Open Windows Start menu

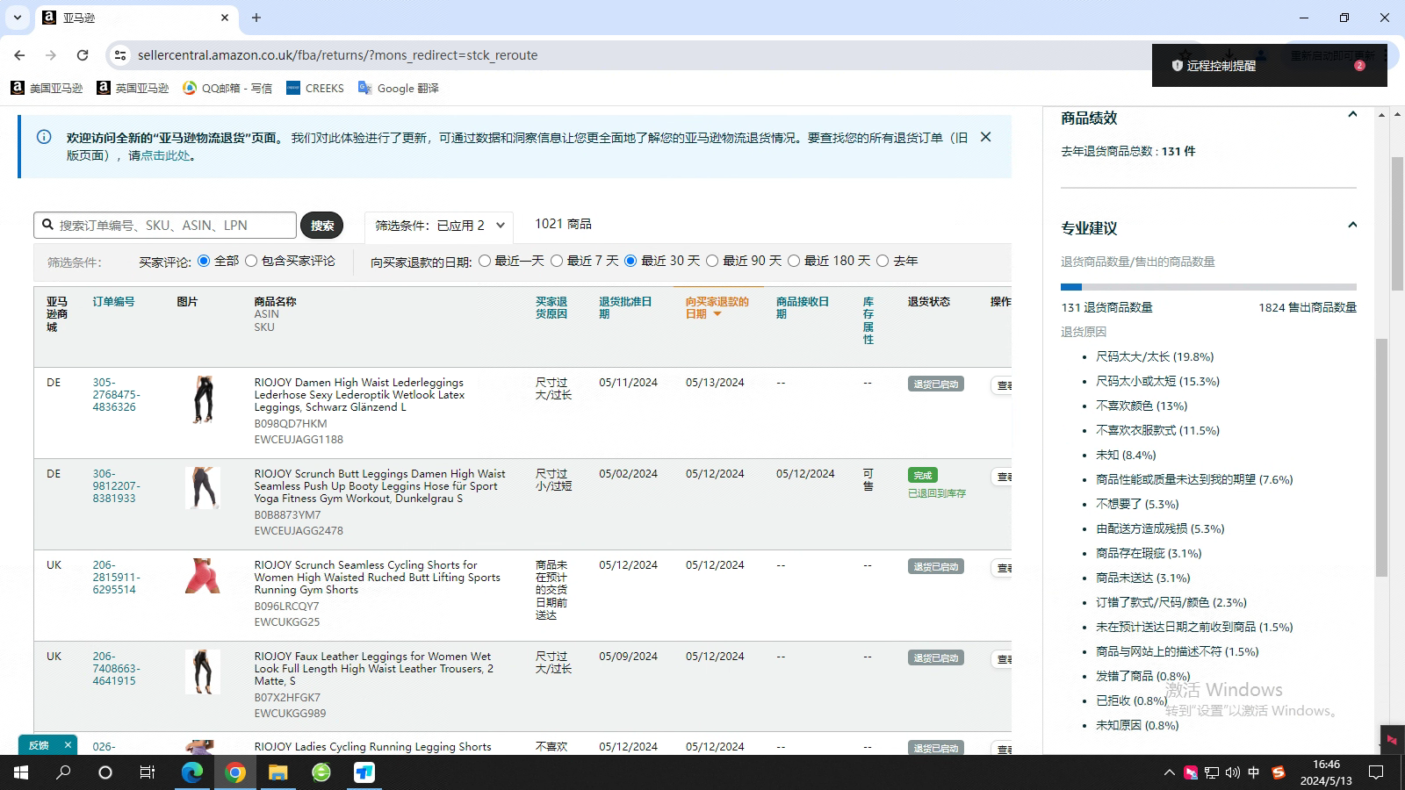(21, 772)
